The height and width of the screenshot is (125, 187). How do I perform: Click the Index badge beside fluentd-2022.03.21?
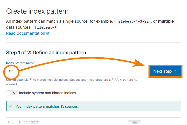point(134,122)
